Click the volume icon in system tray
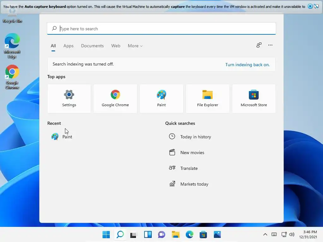 292,234
